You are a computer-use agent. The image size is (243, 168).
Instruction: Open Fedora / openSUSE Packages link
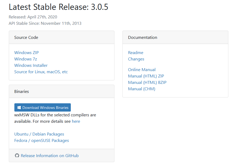click(42, 140)
